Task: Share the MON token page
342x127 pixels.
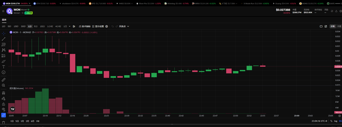Action: click(x=336, y=11)
